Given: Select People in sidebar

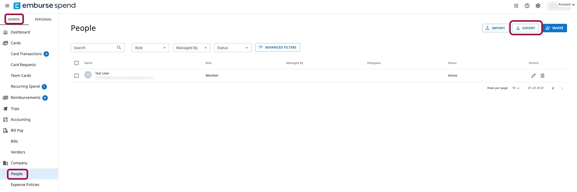Looking at the screenshot, I should pyautogui.click(x=17, y=174).
